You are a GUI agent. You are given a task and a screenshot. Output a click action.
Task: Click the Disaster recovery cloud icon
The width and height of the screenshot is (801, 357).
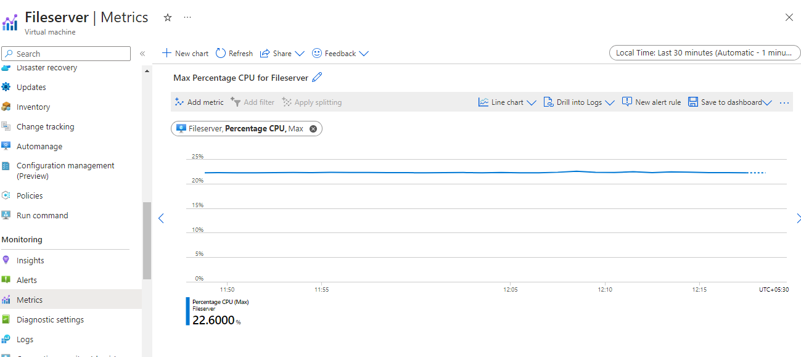(6, 68)
